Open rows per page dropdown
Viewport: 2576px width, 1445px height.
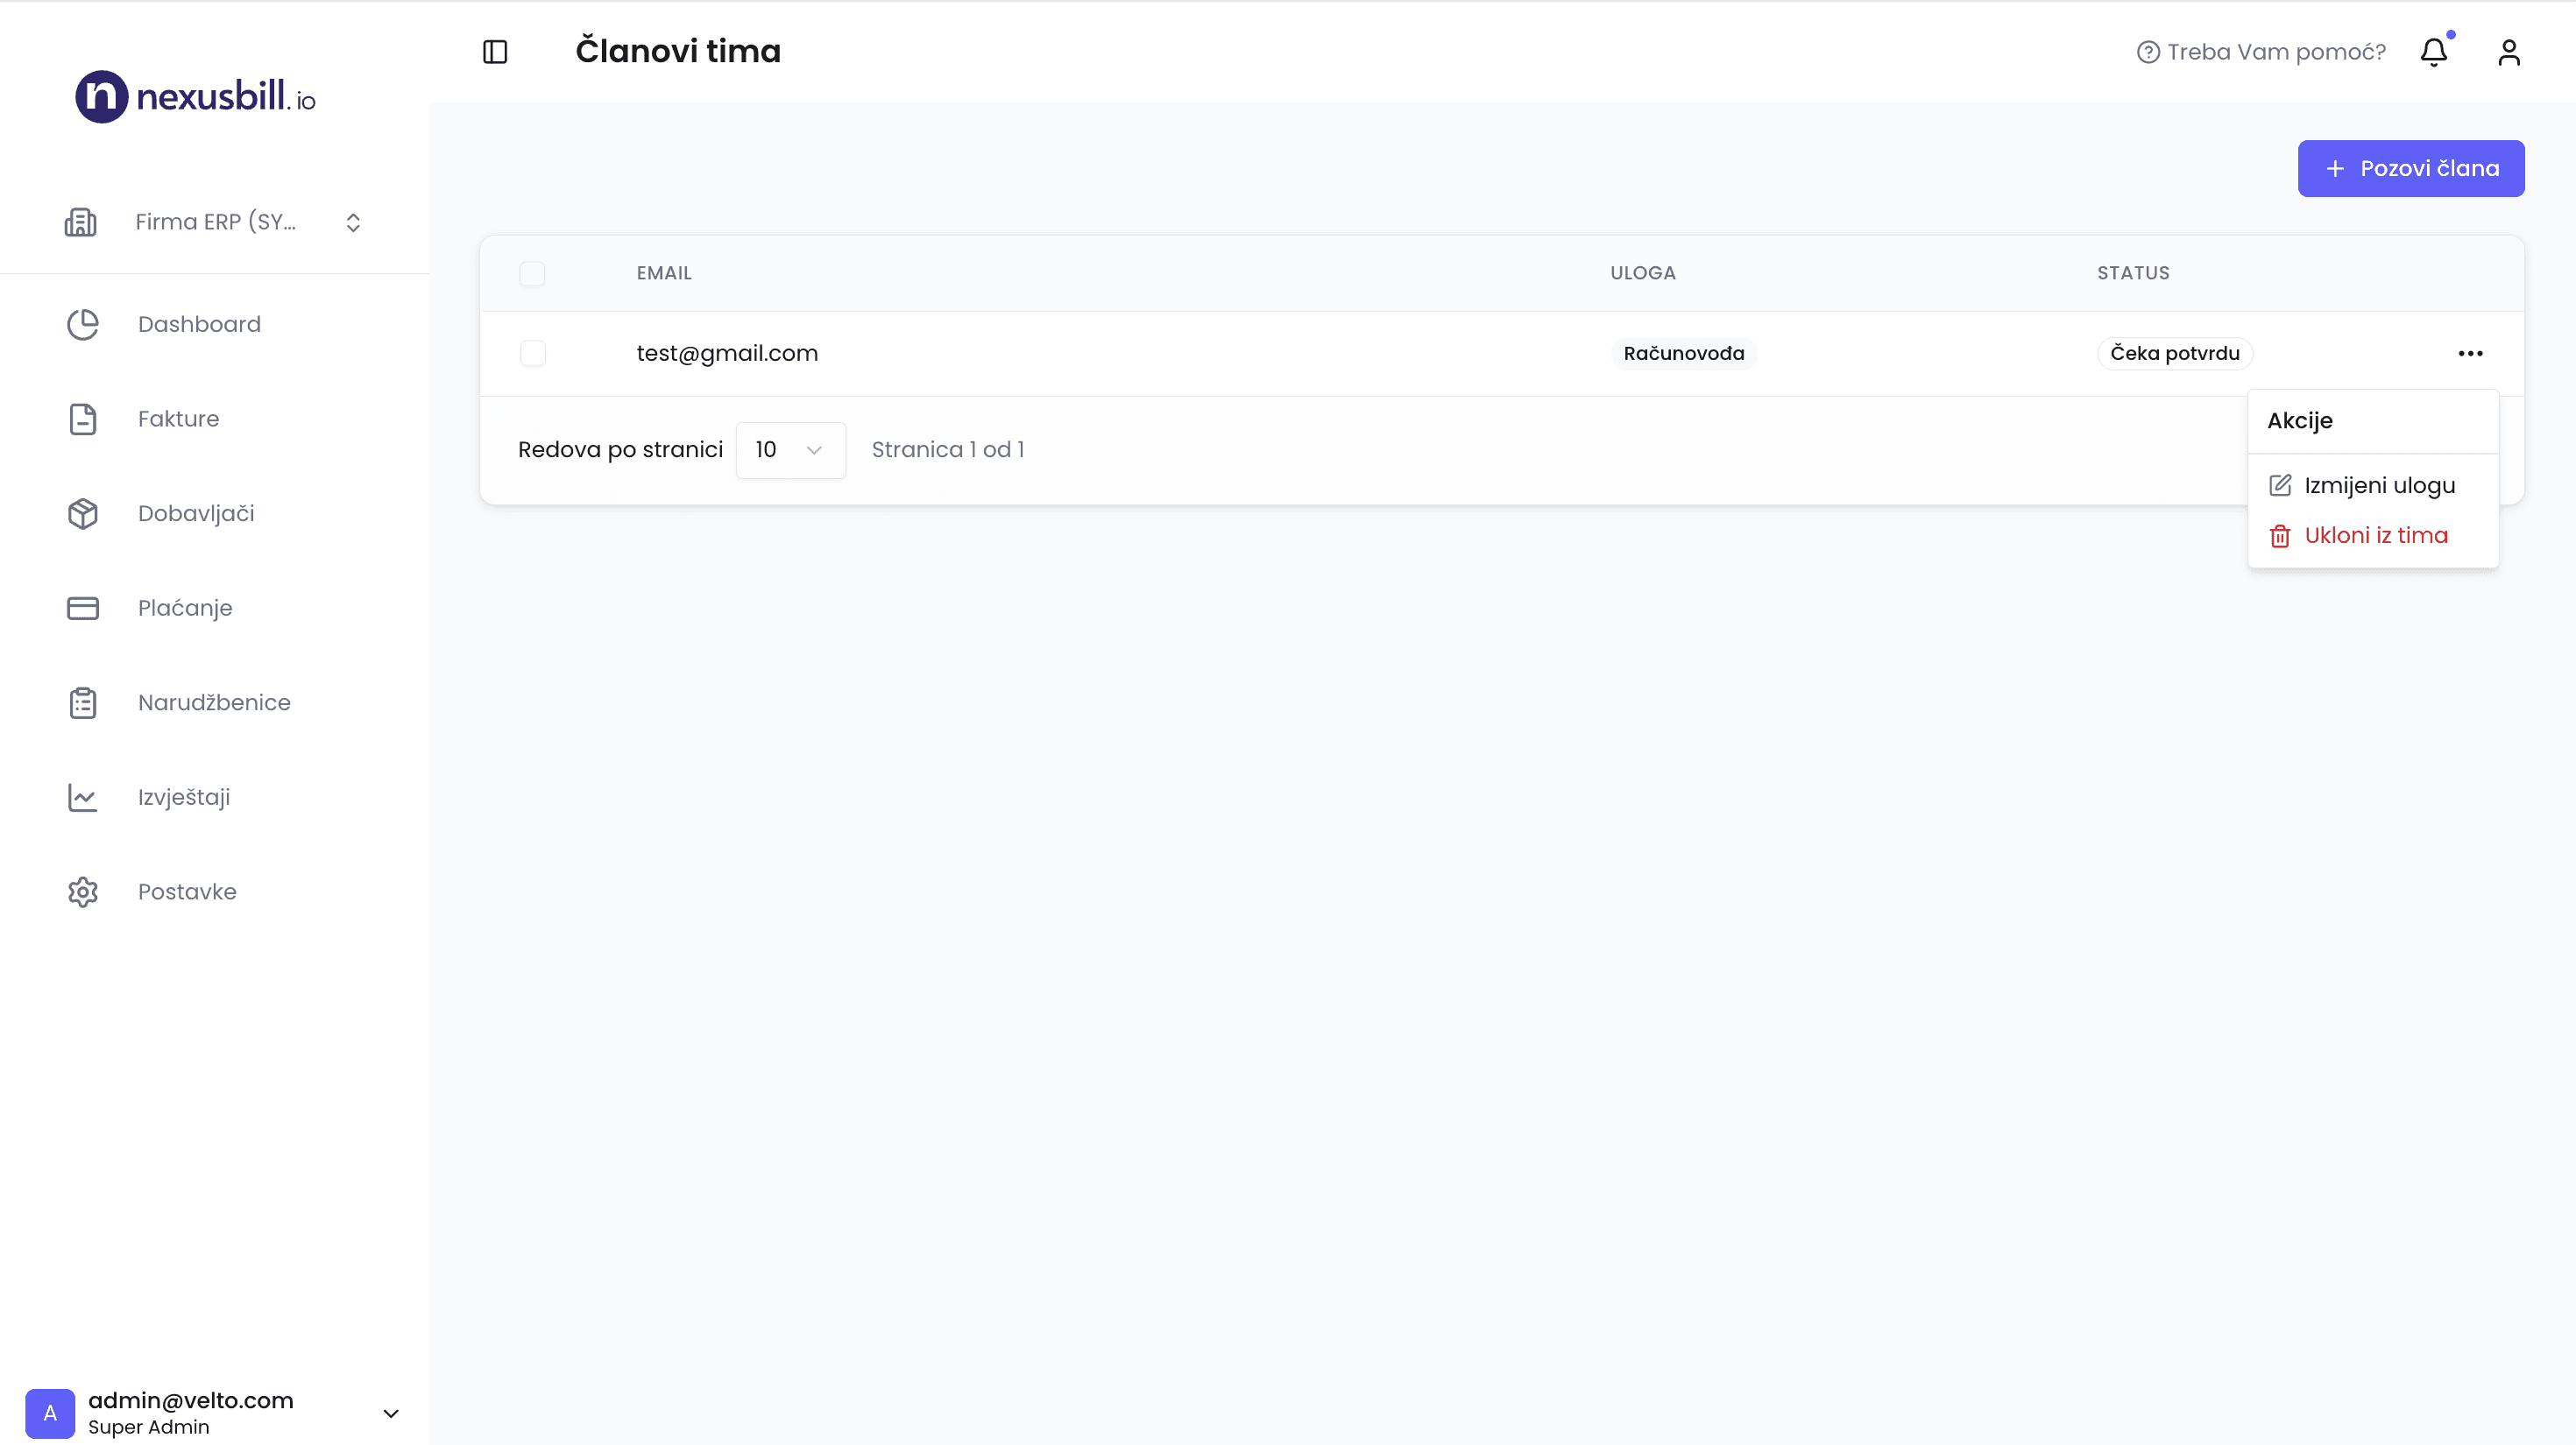790,449
